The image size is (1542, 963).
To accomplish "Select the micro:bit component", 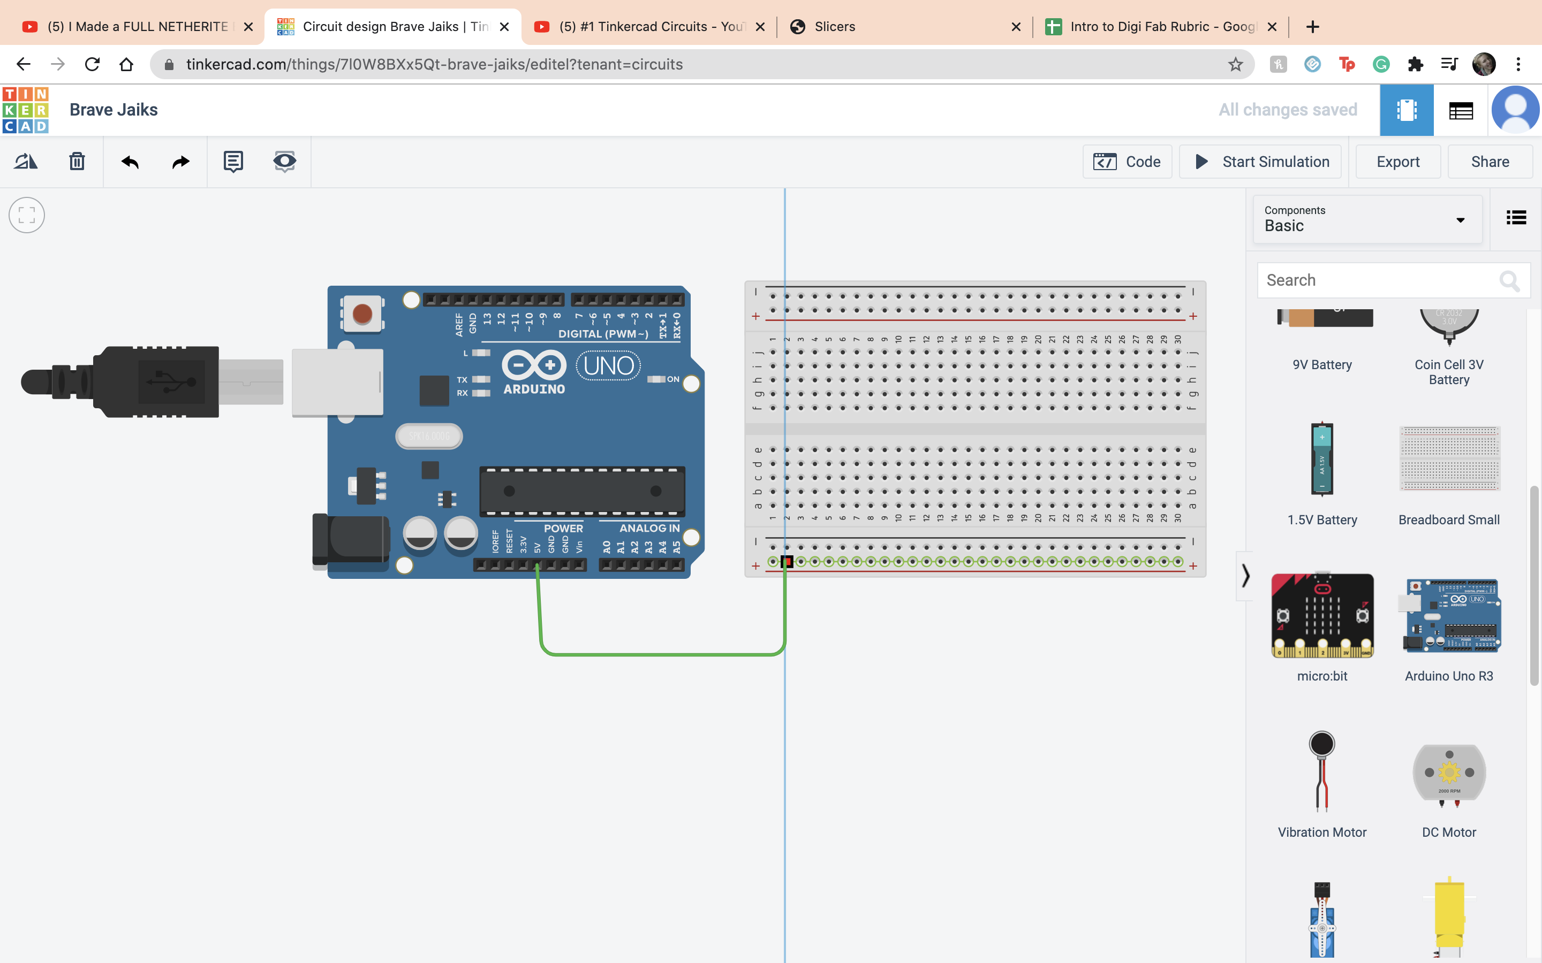I will pyautogui.click(x=1322, y=628).
